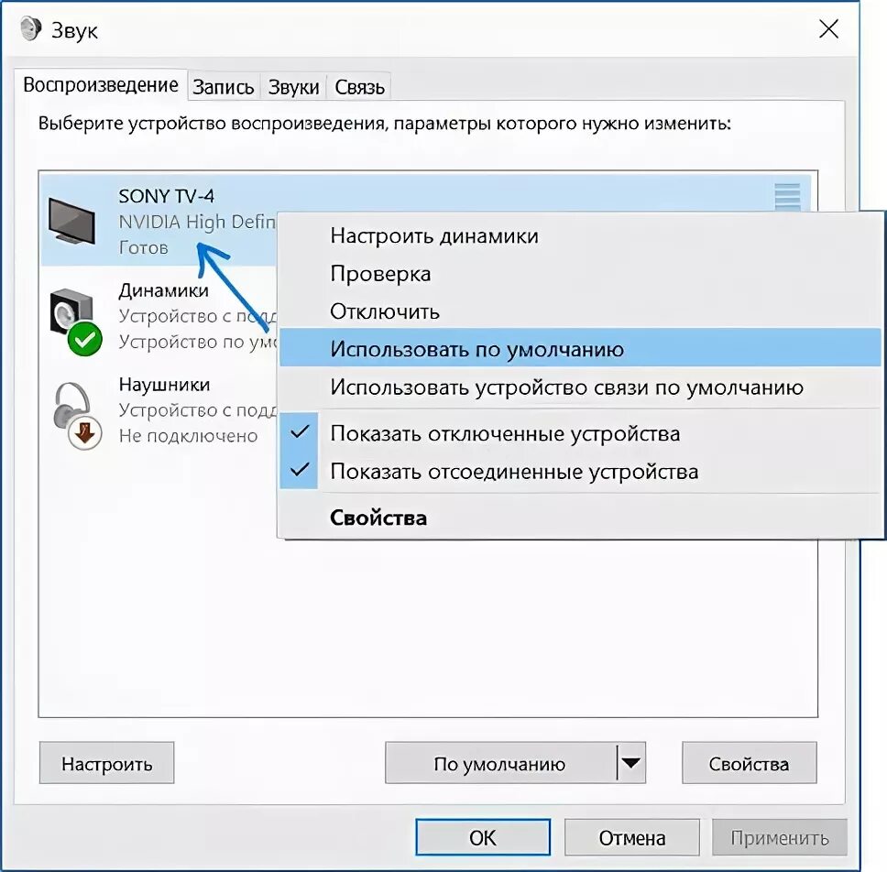Click the green default checkmark badge on Динамики
Viewport: 887px width, 872px height.
[85, 339]
